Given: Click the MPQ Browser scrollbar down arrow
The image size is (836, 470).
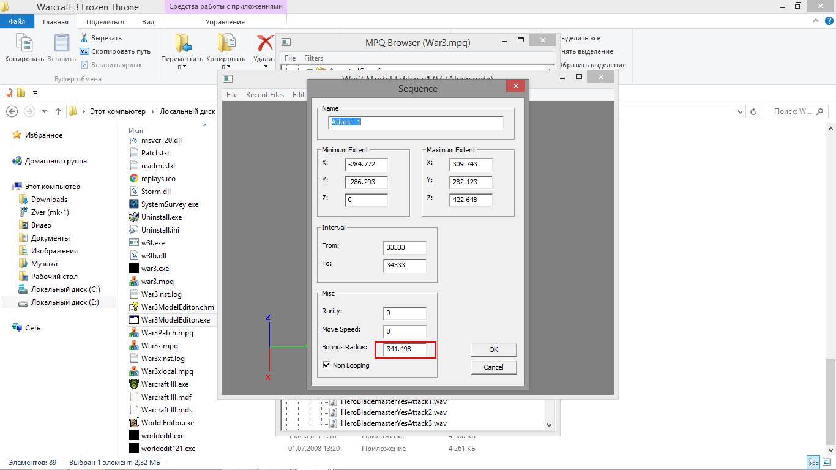Looking at the screenshot, I should 549,425.
